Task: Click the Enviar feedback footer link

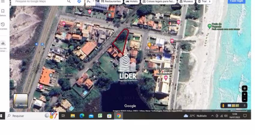Action: tap(221, 111)
